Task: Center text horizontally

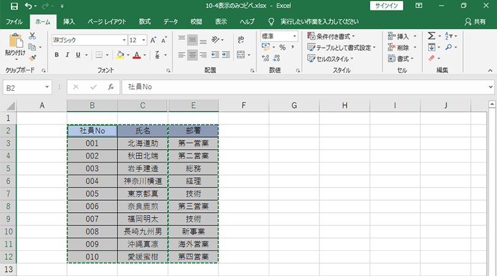Action: coord(192,55)
